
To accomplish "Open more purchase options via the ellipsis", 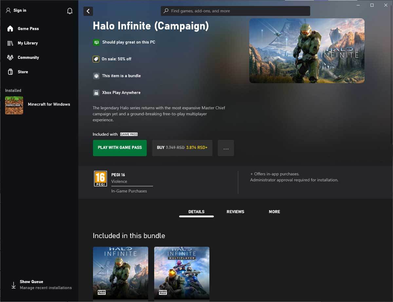I will pos(226,148).
